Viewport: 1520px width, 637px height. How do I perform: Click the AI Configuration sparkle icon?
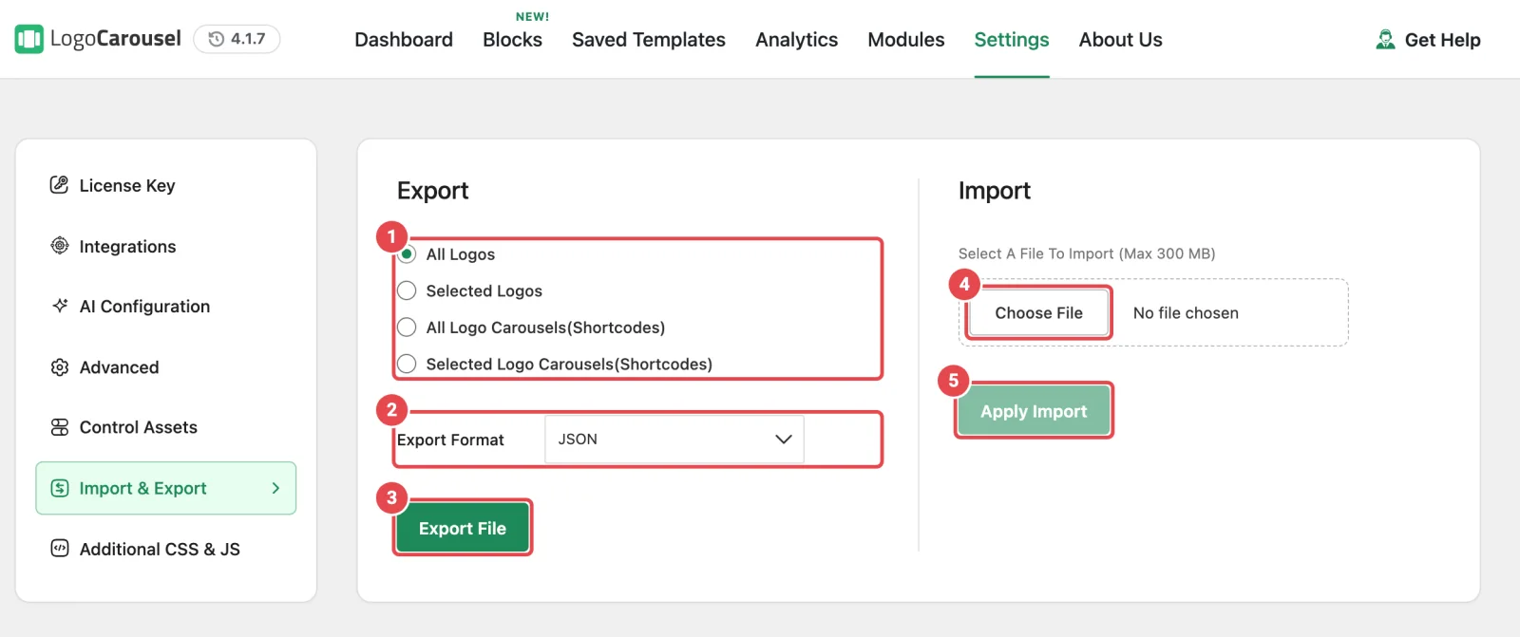[60, 306]
